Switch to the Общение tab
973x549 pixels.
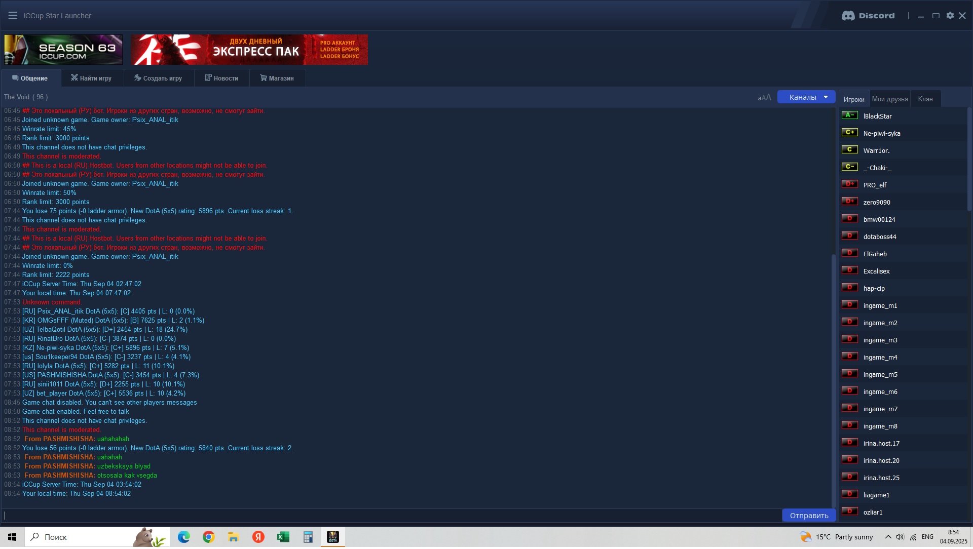tap(30, 78)
